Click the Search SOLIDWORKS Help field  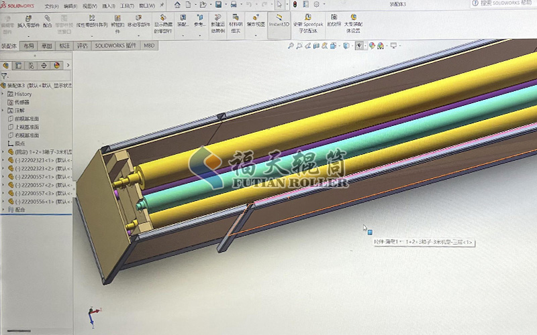pos(507,4)
